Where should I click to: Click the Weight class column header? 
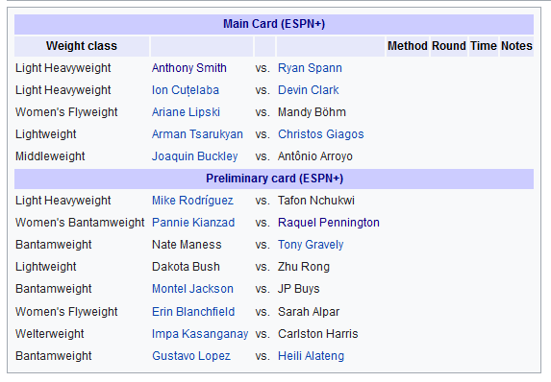pyautogui.click(x=82, y=46)
